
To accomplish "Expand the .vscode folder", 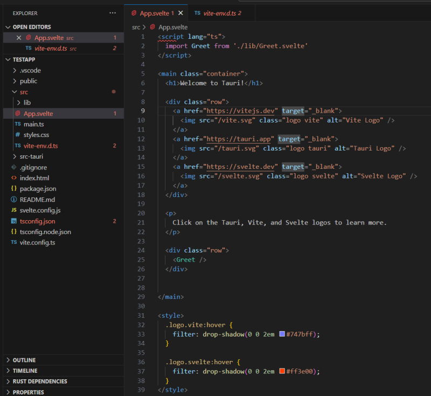I will (x=15, y=70).
